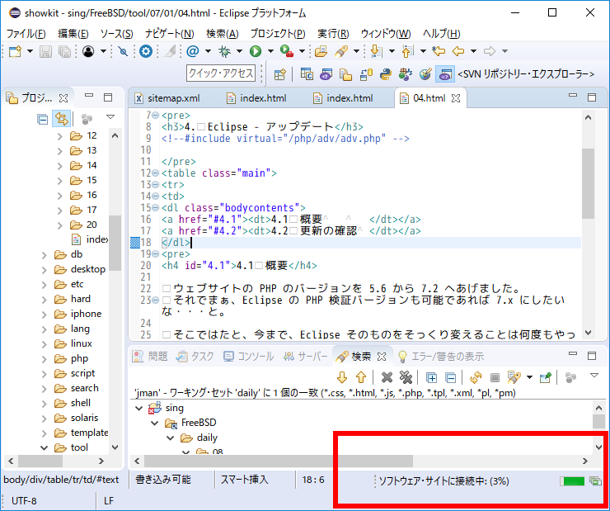Click the クイック・アクセス input field
Screen dimensions: 610x511
click(221, 73)
